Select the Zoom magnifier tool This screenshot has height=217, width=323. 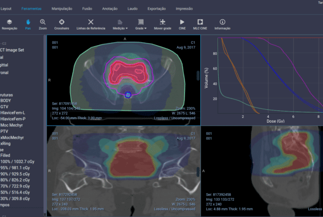(43, 24)
